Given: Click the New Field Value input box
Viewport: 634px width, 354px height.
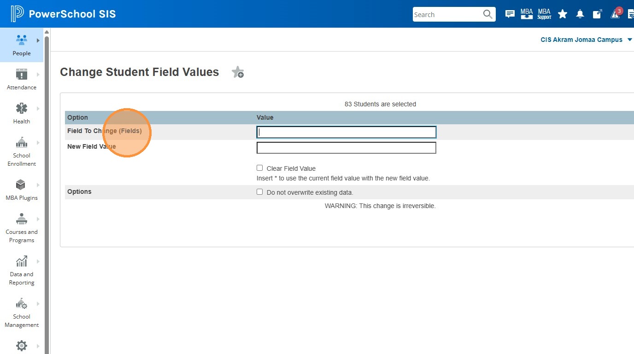Looking at the screenshot, I should tap(346, 148).
